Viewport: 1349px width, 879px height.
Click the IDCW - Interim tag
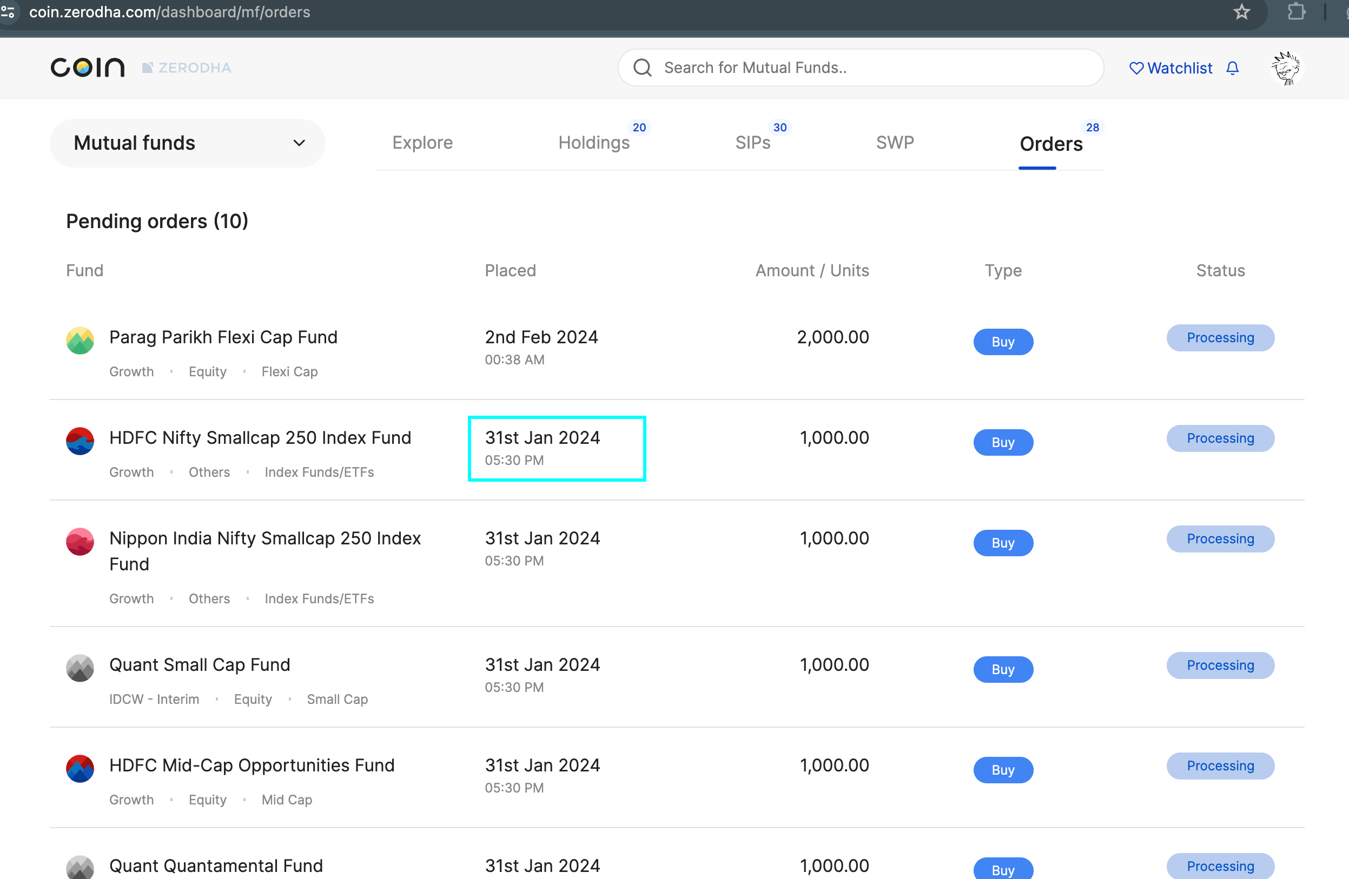pyautogui.click(x=154, y=699)
